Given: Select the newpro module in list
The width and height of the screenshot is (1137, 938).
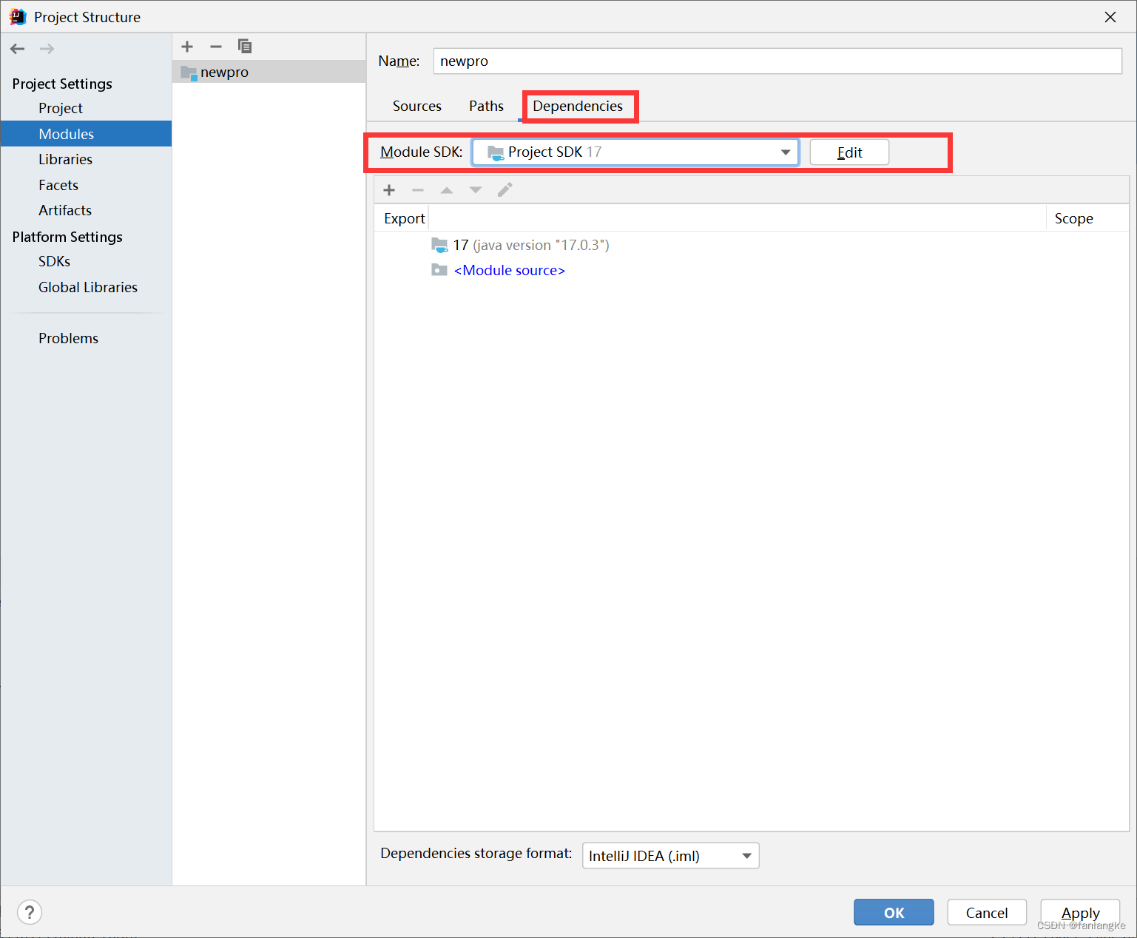Looking at the screenshot, I should [269, 72].
